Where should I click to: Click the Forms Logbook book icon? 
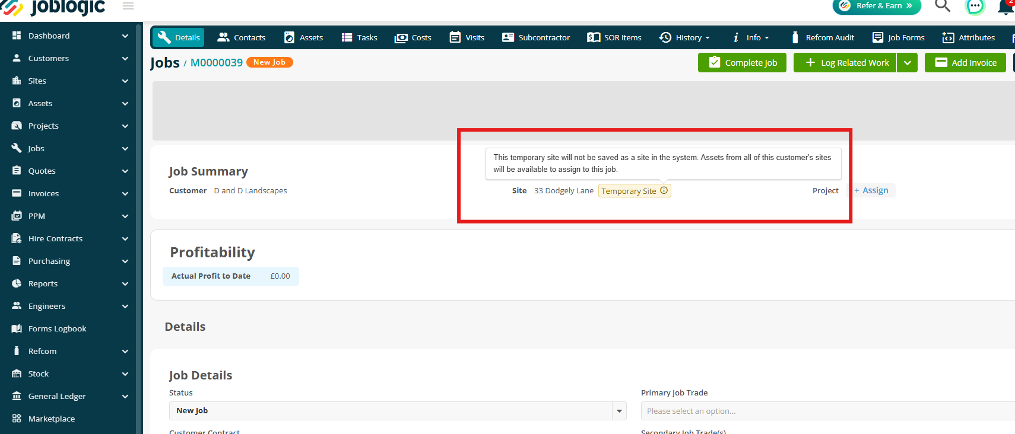pyautogui.click(x=17, y=328)
